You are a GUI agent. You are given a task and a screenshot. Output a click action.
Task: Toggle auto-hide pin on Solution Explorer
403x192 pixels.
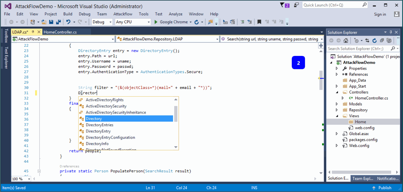point(391,32)
